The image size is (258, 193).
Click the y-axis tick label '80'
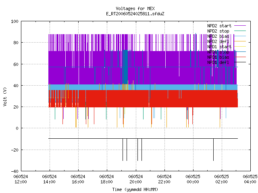tap(16, 43)
